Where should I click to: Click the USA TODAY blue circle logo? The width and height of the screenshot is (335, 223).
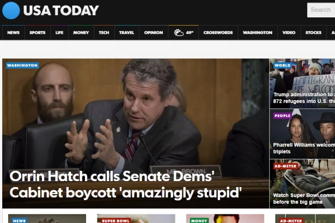(11, 10)
